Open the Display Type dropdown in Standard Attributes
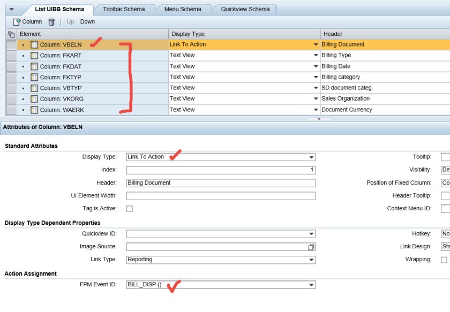Viewport: 450px width, 312px height. (x=311, y=157)
